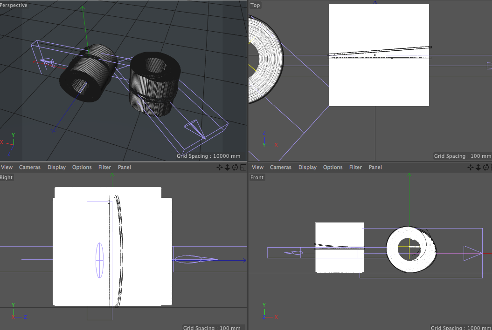Open the Filter menu of the Right viewport

click(x=104, y=168)
